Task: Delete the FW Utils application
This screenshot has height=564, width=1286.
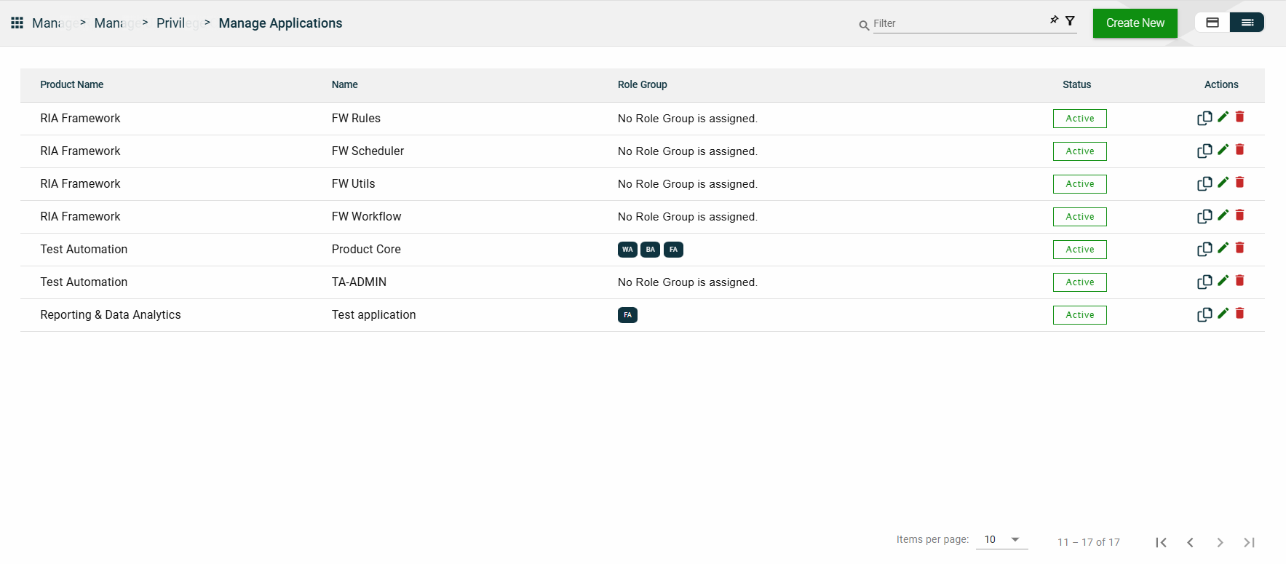Action: 1240,183
